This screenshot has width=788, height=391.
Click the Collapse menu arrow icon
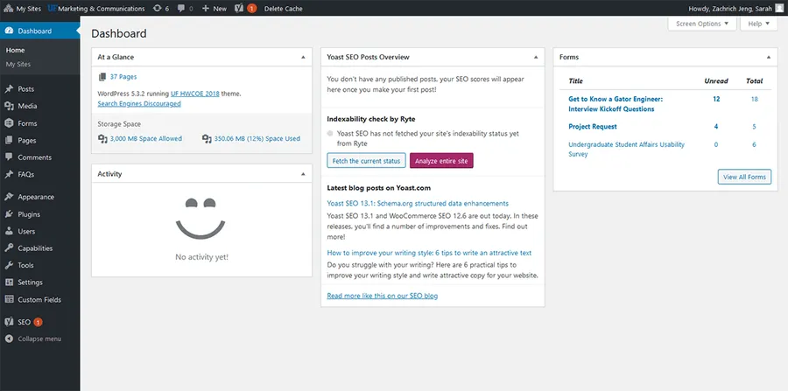(9, 339)
